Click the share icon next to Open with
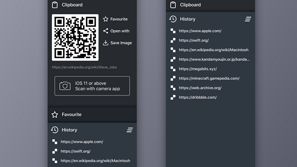Viewport: 297px width, 167px height. pos(106,31)
